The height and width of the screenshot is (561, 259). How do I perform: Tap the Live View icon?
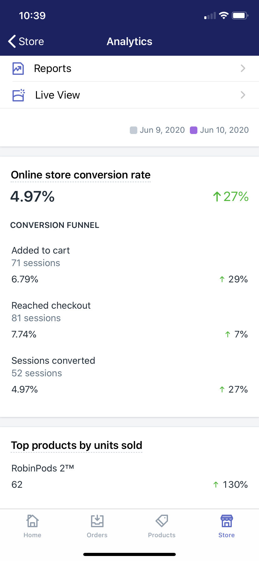pos(18,95)
